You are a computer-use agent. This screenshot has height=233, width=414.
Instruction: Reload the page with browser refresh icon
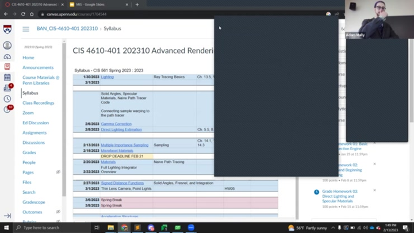pos(24,14)
